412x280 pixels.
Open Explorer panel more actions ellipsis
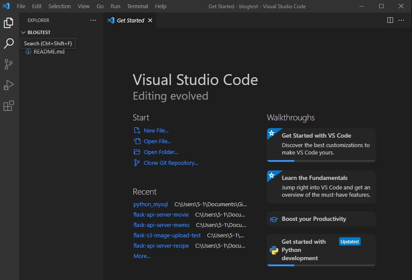tap(93, 20)
